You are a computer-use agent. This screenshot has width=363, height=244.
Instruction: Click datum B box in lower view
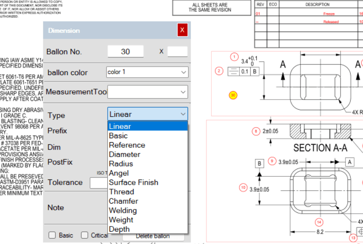click(260, 164)
